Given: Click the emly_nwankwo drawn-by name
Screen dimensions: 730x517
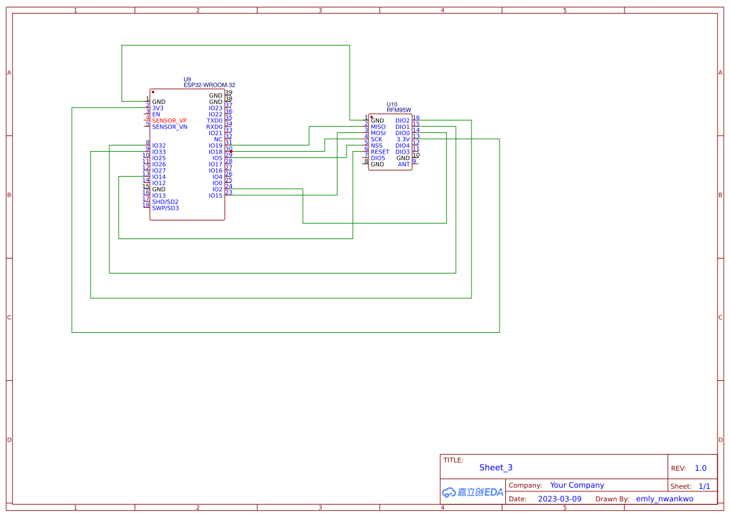Looking at the screenshot, I should click(x=664, y=498).
